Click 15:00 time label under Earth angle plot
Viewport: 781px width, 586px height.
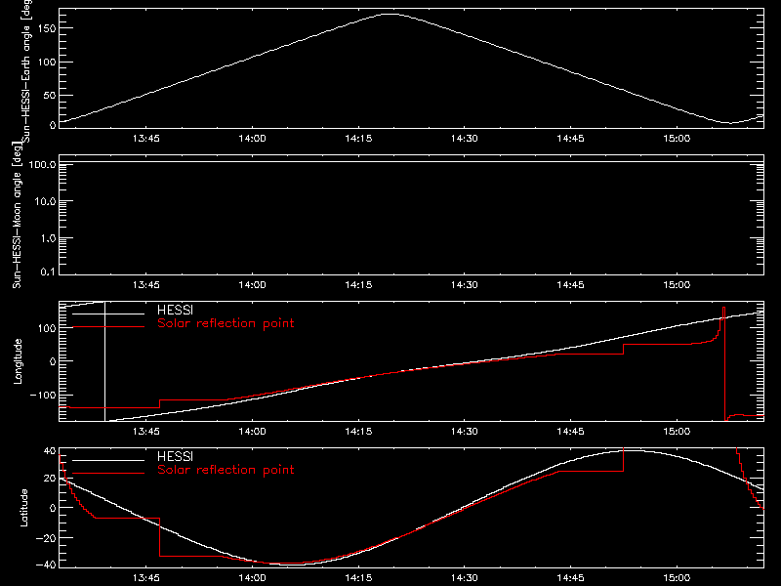point(677,139)
